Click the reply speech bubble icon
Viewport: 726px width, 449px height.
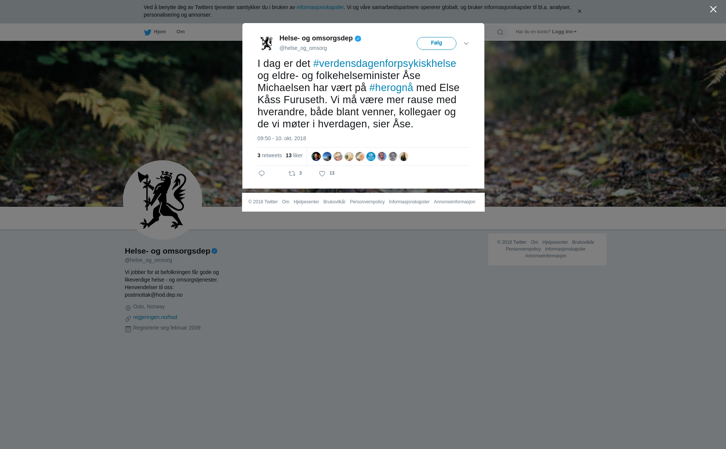pyautogui.click(x=262, y=173)
